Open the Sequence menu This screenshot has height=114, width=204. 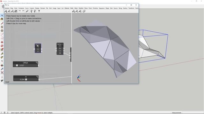(x=102, y=8)
